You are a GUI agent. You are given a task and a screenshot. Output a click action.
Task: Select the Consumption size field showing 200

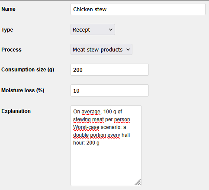109,70
